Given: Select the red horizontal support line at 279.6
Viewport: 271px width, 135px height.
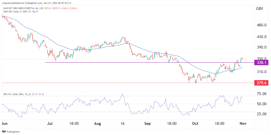Looking at the screenshot, I should 128,83.
